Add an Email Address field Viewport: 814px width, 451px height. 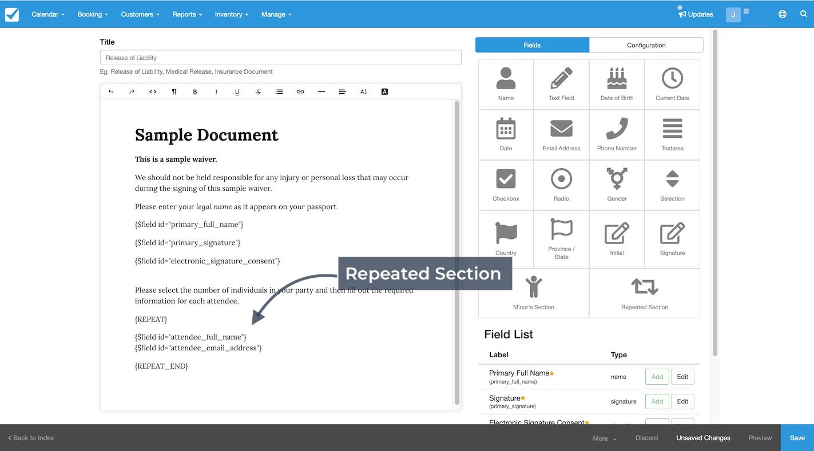tap(561, 135)
